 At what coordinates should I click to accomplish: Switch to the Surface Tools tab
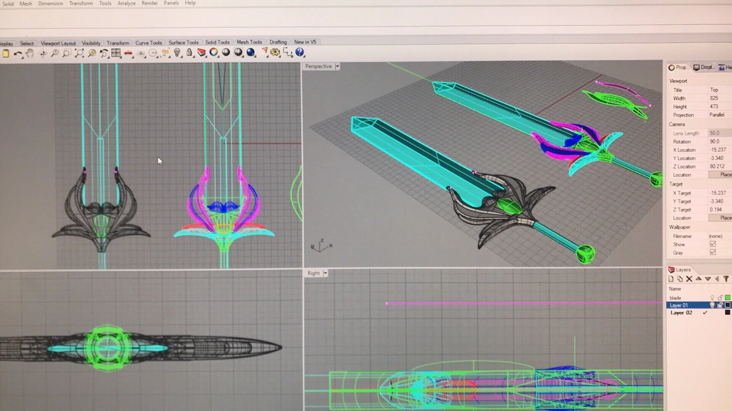pyautogui.click(x=183, y=43)
